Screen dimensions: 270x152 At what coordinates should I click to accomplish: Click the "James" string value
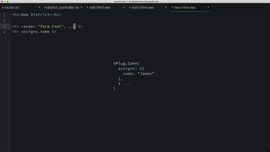(146, 74)
